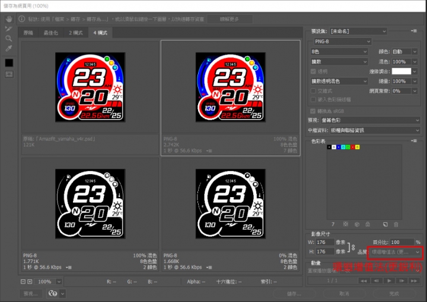
Task: Click the 完成 button
Action: (x=394, y=294)
